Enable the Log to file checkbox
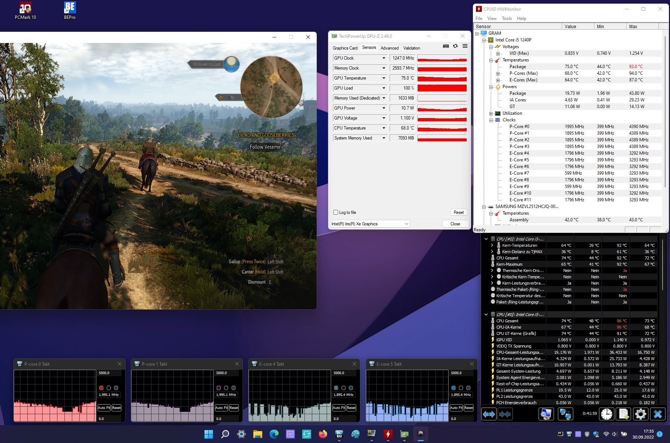 click(x=336, y=212)
